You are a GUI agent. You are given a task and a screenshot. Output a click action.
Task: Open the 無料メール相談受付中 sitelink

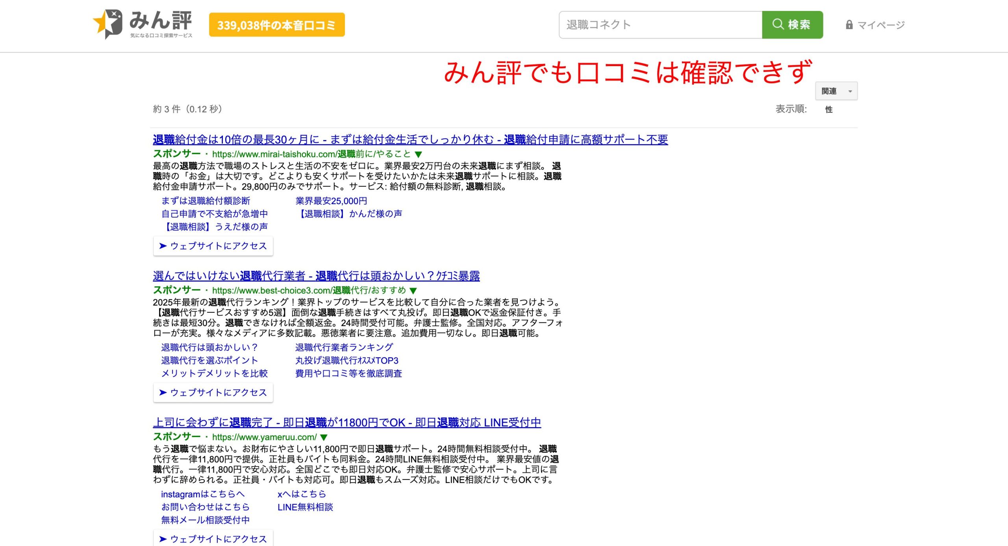[x=206, y=520]
